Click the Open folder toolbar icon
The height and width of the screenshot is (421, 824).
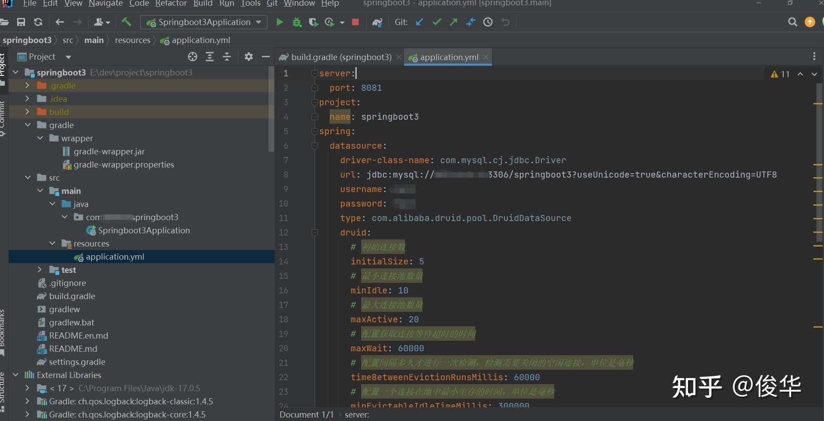pyautogui.click(x=4, y=22)
